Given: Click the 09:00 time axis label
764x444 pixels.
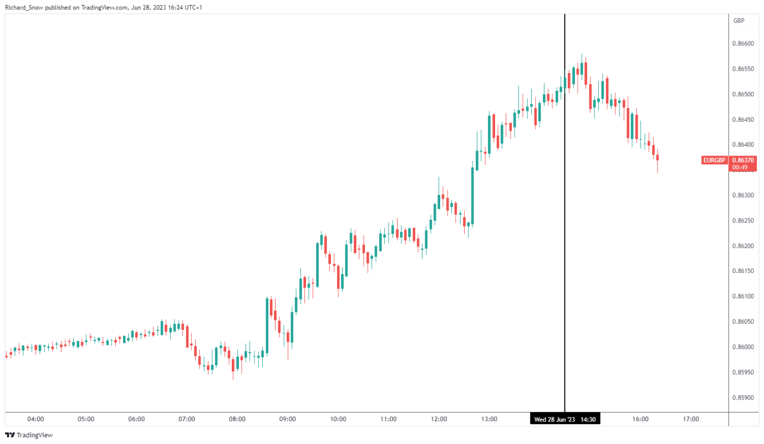Looking at the screenshot, I should (x=288, y=419).
